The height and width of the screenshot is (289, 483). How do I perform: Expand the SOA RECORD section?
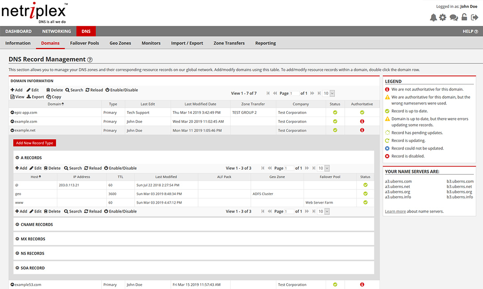coord(17,268)
